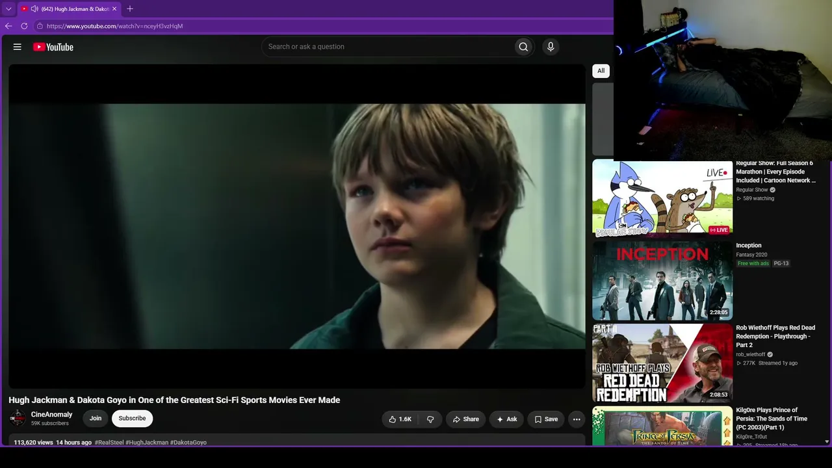Viewport: 832px width, 468px height.
Task: Click the Rob Wiethoff Plays Red Dead title
Action: [x=775, y=336]
